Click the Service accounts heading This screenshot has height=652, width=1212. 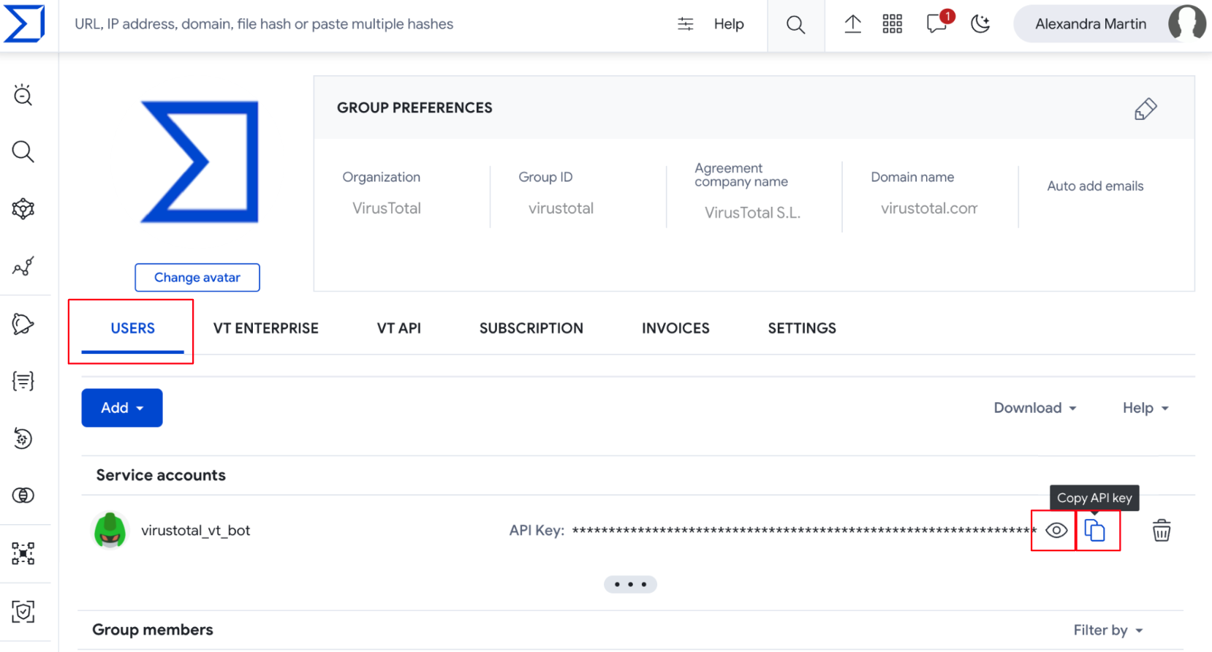click(x=161, y=475)
